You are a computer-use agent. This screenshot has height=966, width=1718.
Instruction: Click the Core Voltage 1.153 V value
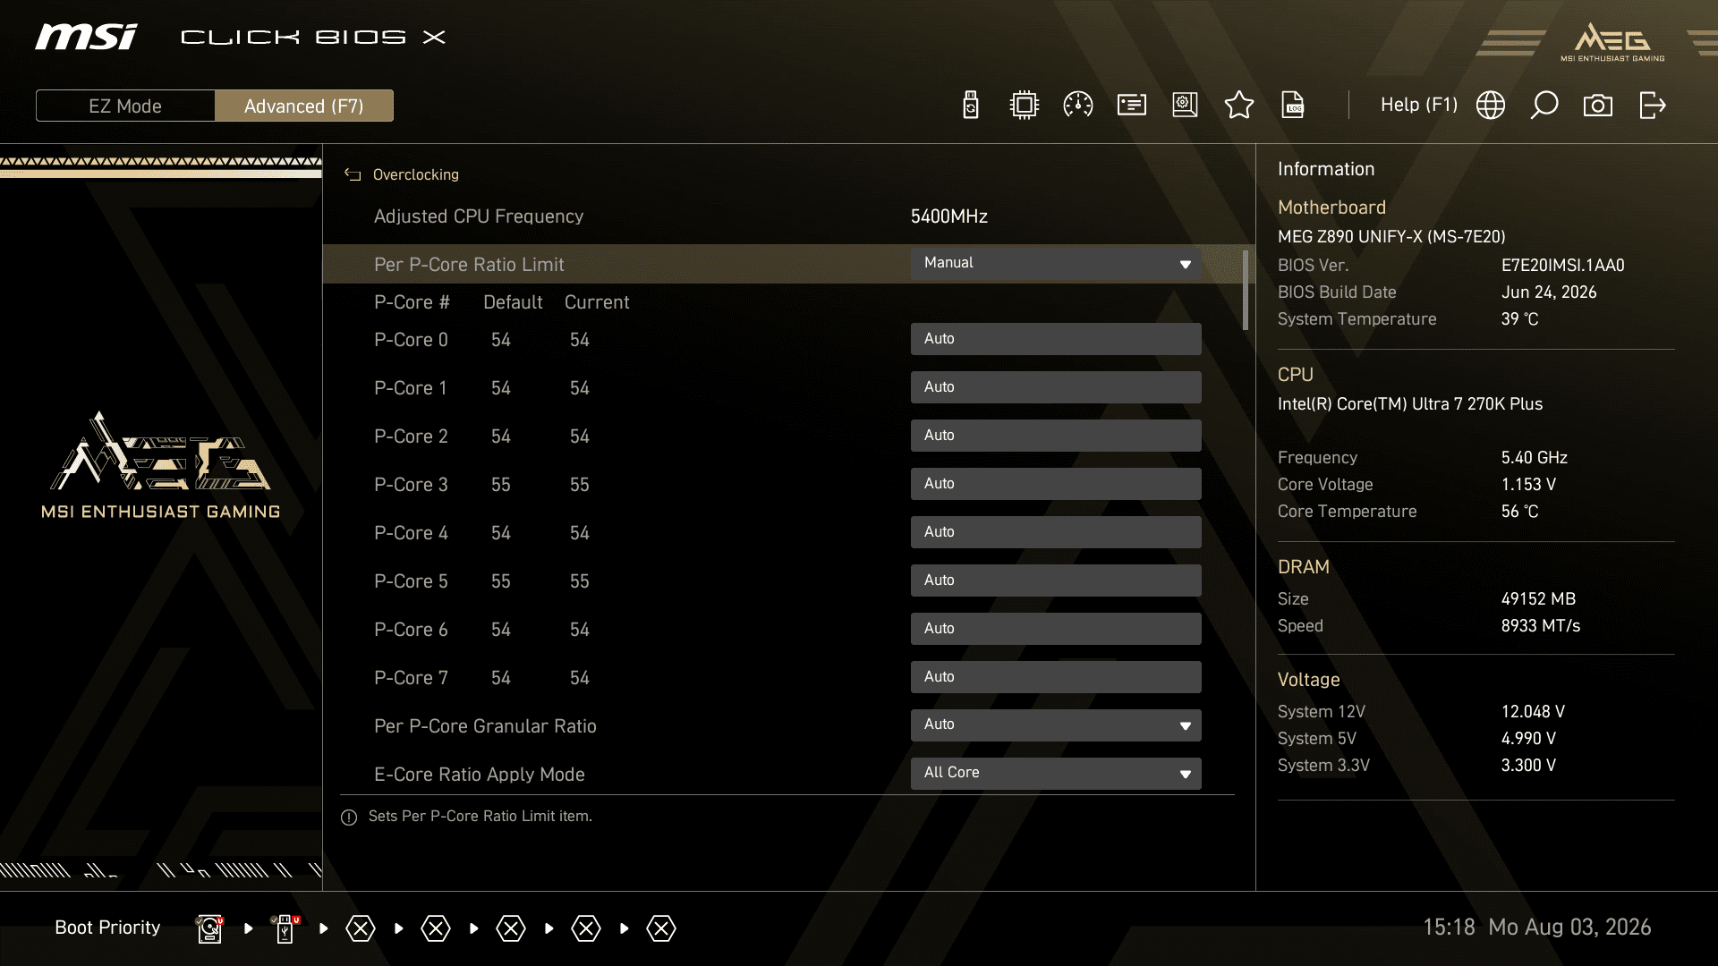[x=1528, y=485]
